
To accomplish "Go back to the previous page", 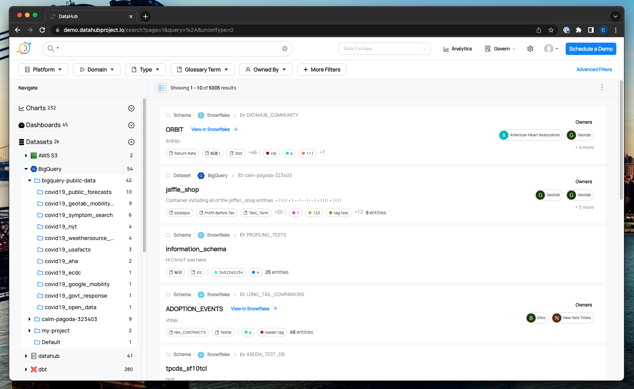I will [18, 30].
